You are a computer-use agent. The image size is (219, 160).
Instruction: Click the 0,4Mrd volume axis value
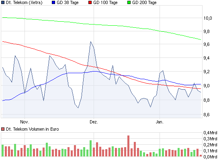tap(210, 133)
